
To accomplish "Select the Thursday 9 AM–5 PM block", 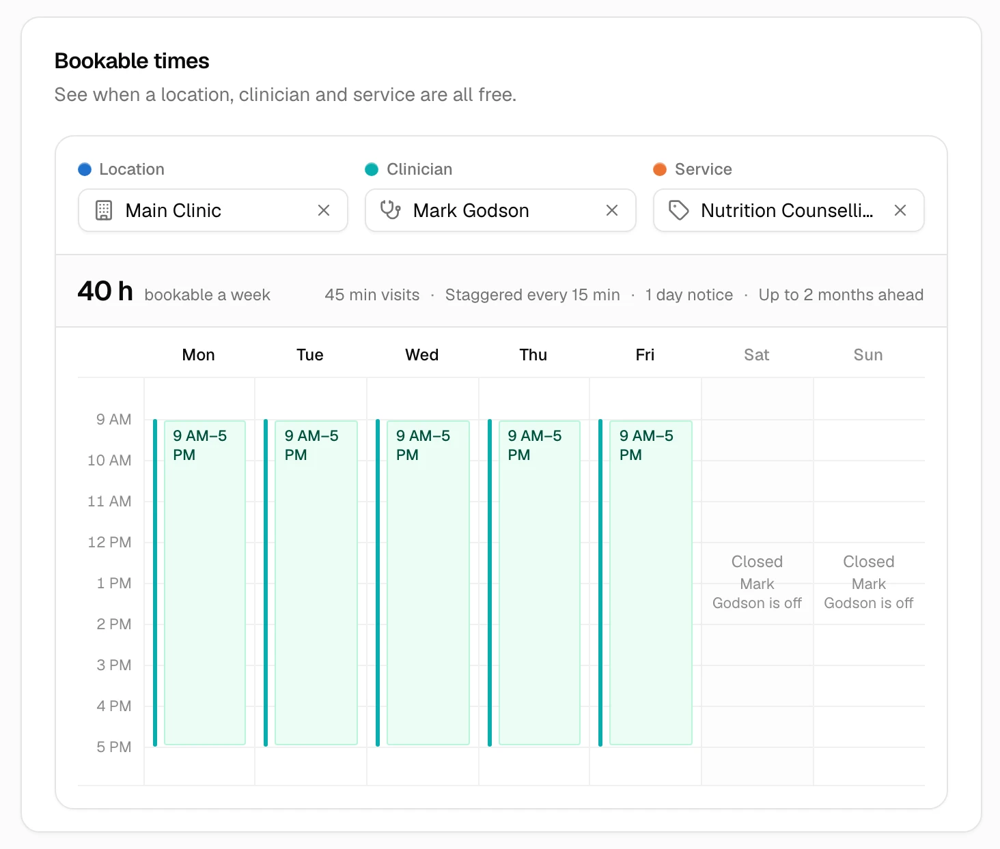I will click(540, 583).
